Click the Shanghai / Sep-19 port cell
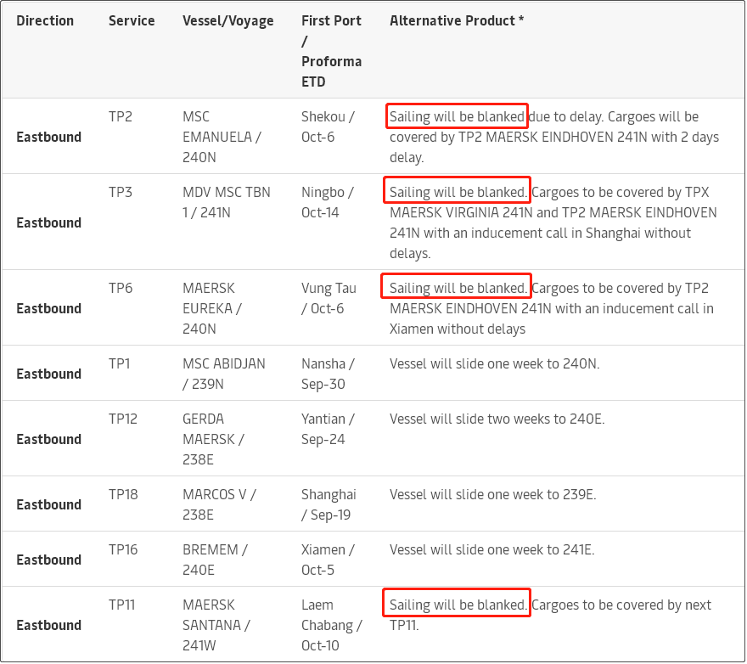This screenshot has height=664, width=747. 329,504
